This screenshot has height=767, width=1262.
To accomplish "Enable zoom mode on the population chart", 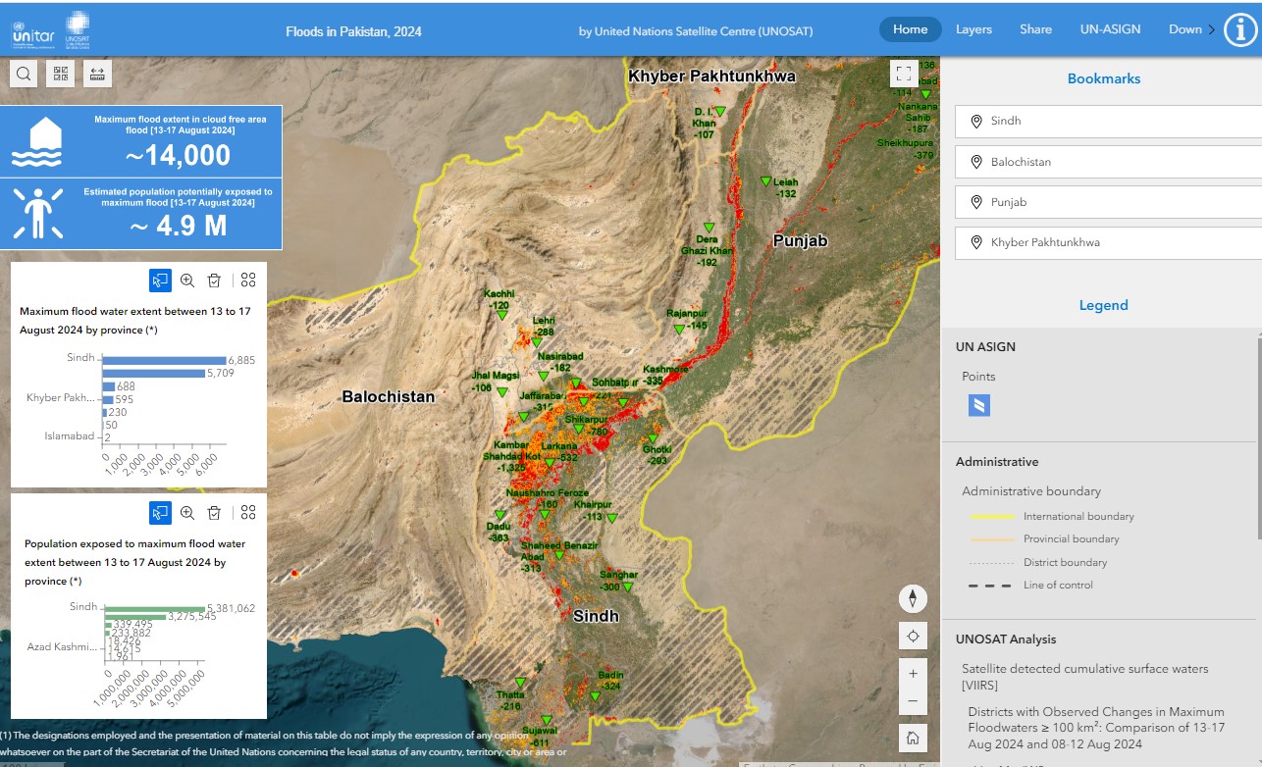I will click(186, 512).
